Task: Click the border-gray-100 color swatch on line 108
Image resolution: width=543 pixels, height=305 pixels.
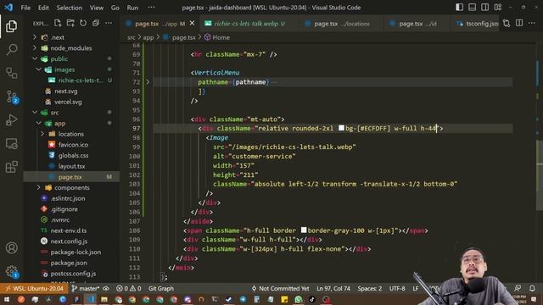Action: [304, 230]
